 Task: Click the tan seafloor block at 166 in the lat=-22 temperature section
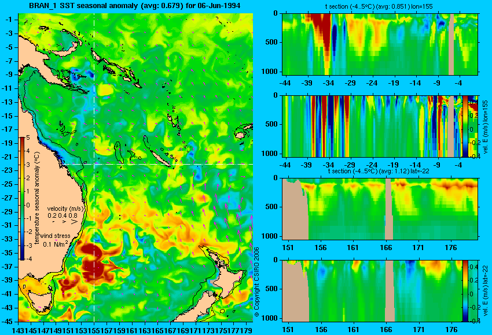point(389,209)
